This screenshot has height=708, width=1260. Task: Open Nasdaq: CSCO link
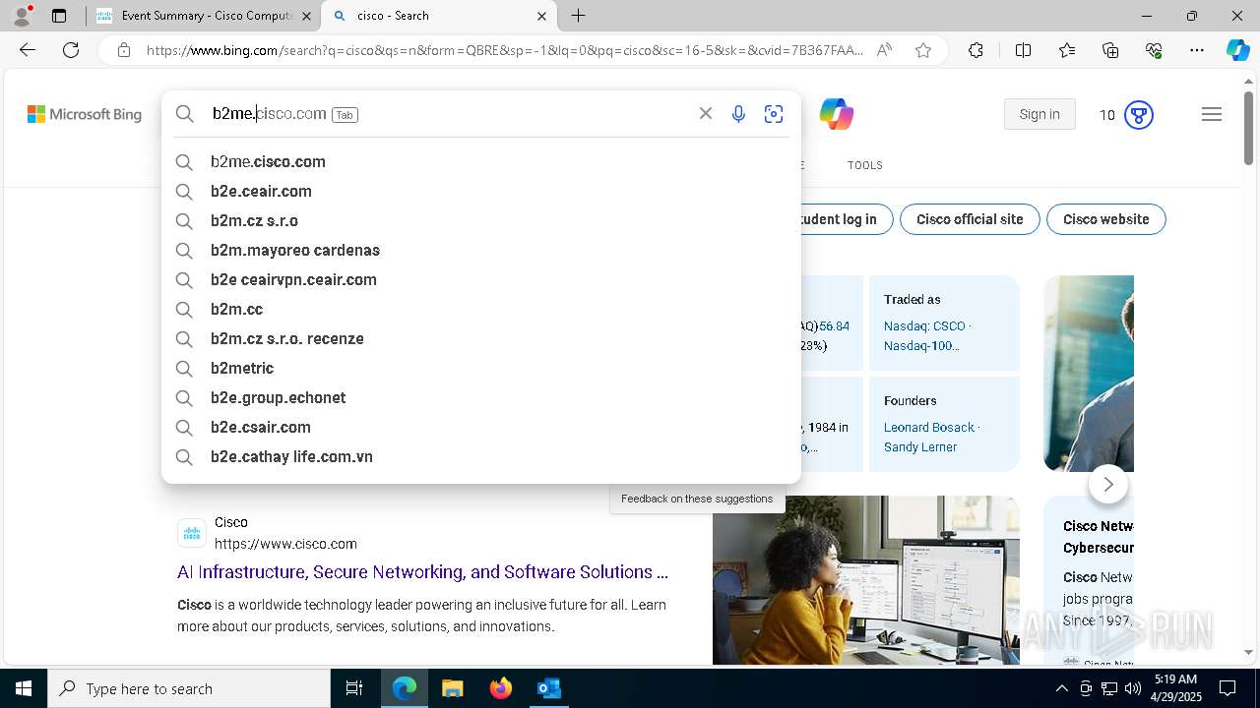pos(925,325)
